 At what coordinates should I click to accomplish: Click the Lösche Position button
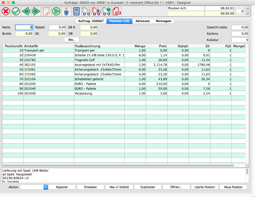(x=205, y=187)
